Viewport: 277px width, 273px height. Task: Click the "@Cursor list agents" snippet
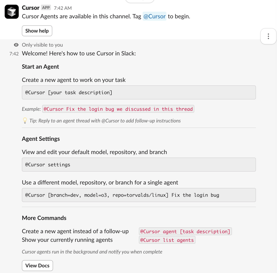[167, 240]
